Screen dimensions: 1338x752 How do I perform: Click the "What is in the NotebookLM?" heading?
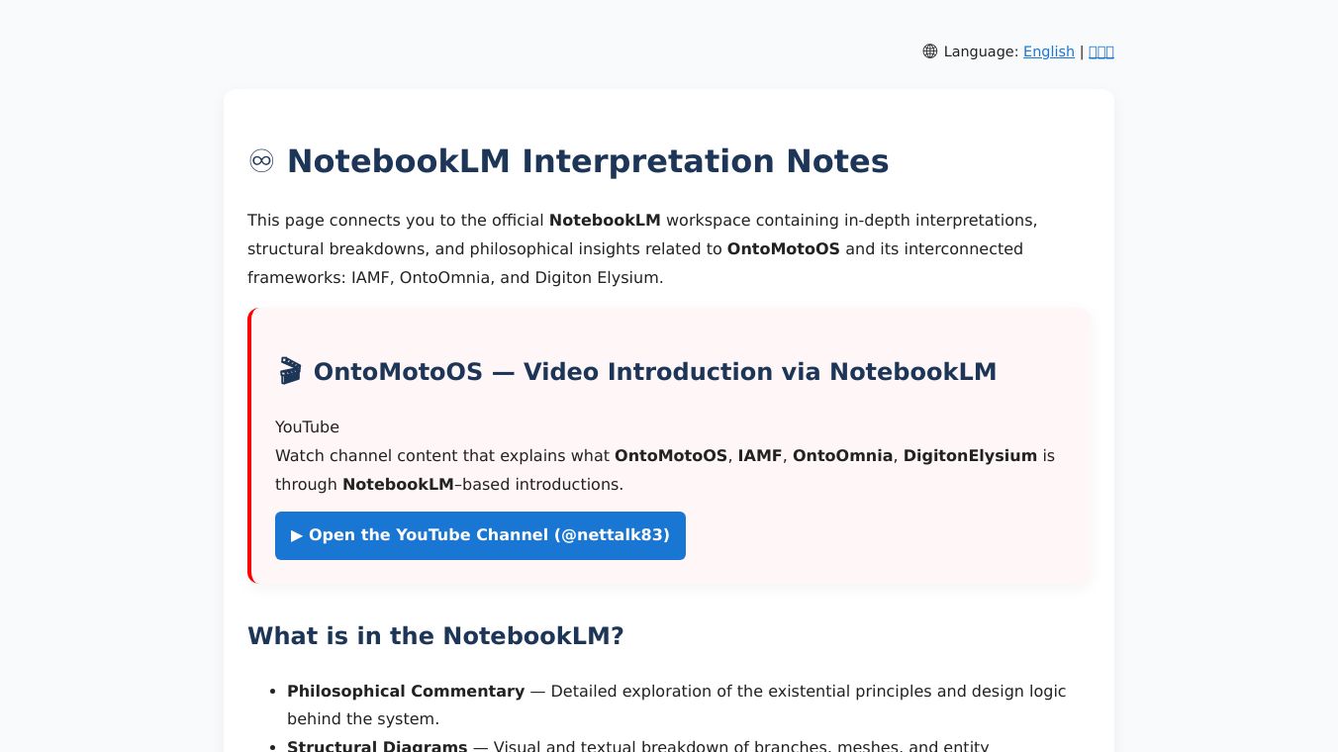pyautogui.click(x=435, y=635)
